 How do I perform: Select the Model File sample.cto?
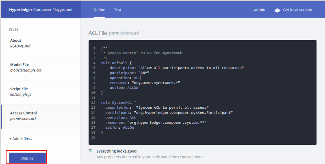tap(26, 67)
